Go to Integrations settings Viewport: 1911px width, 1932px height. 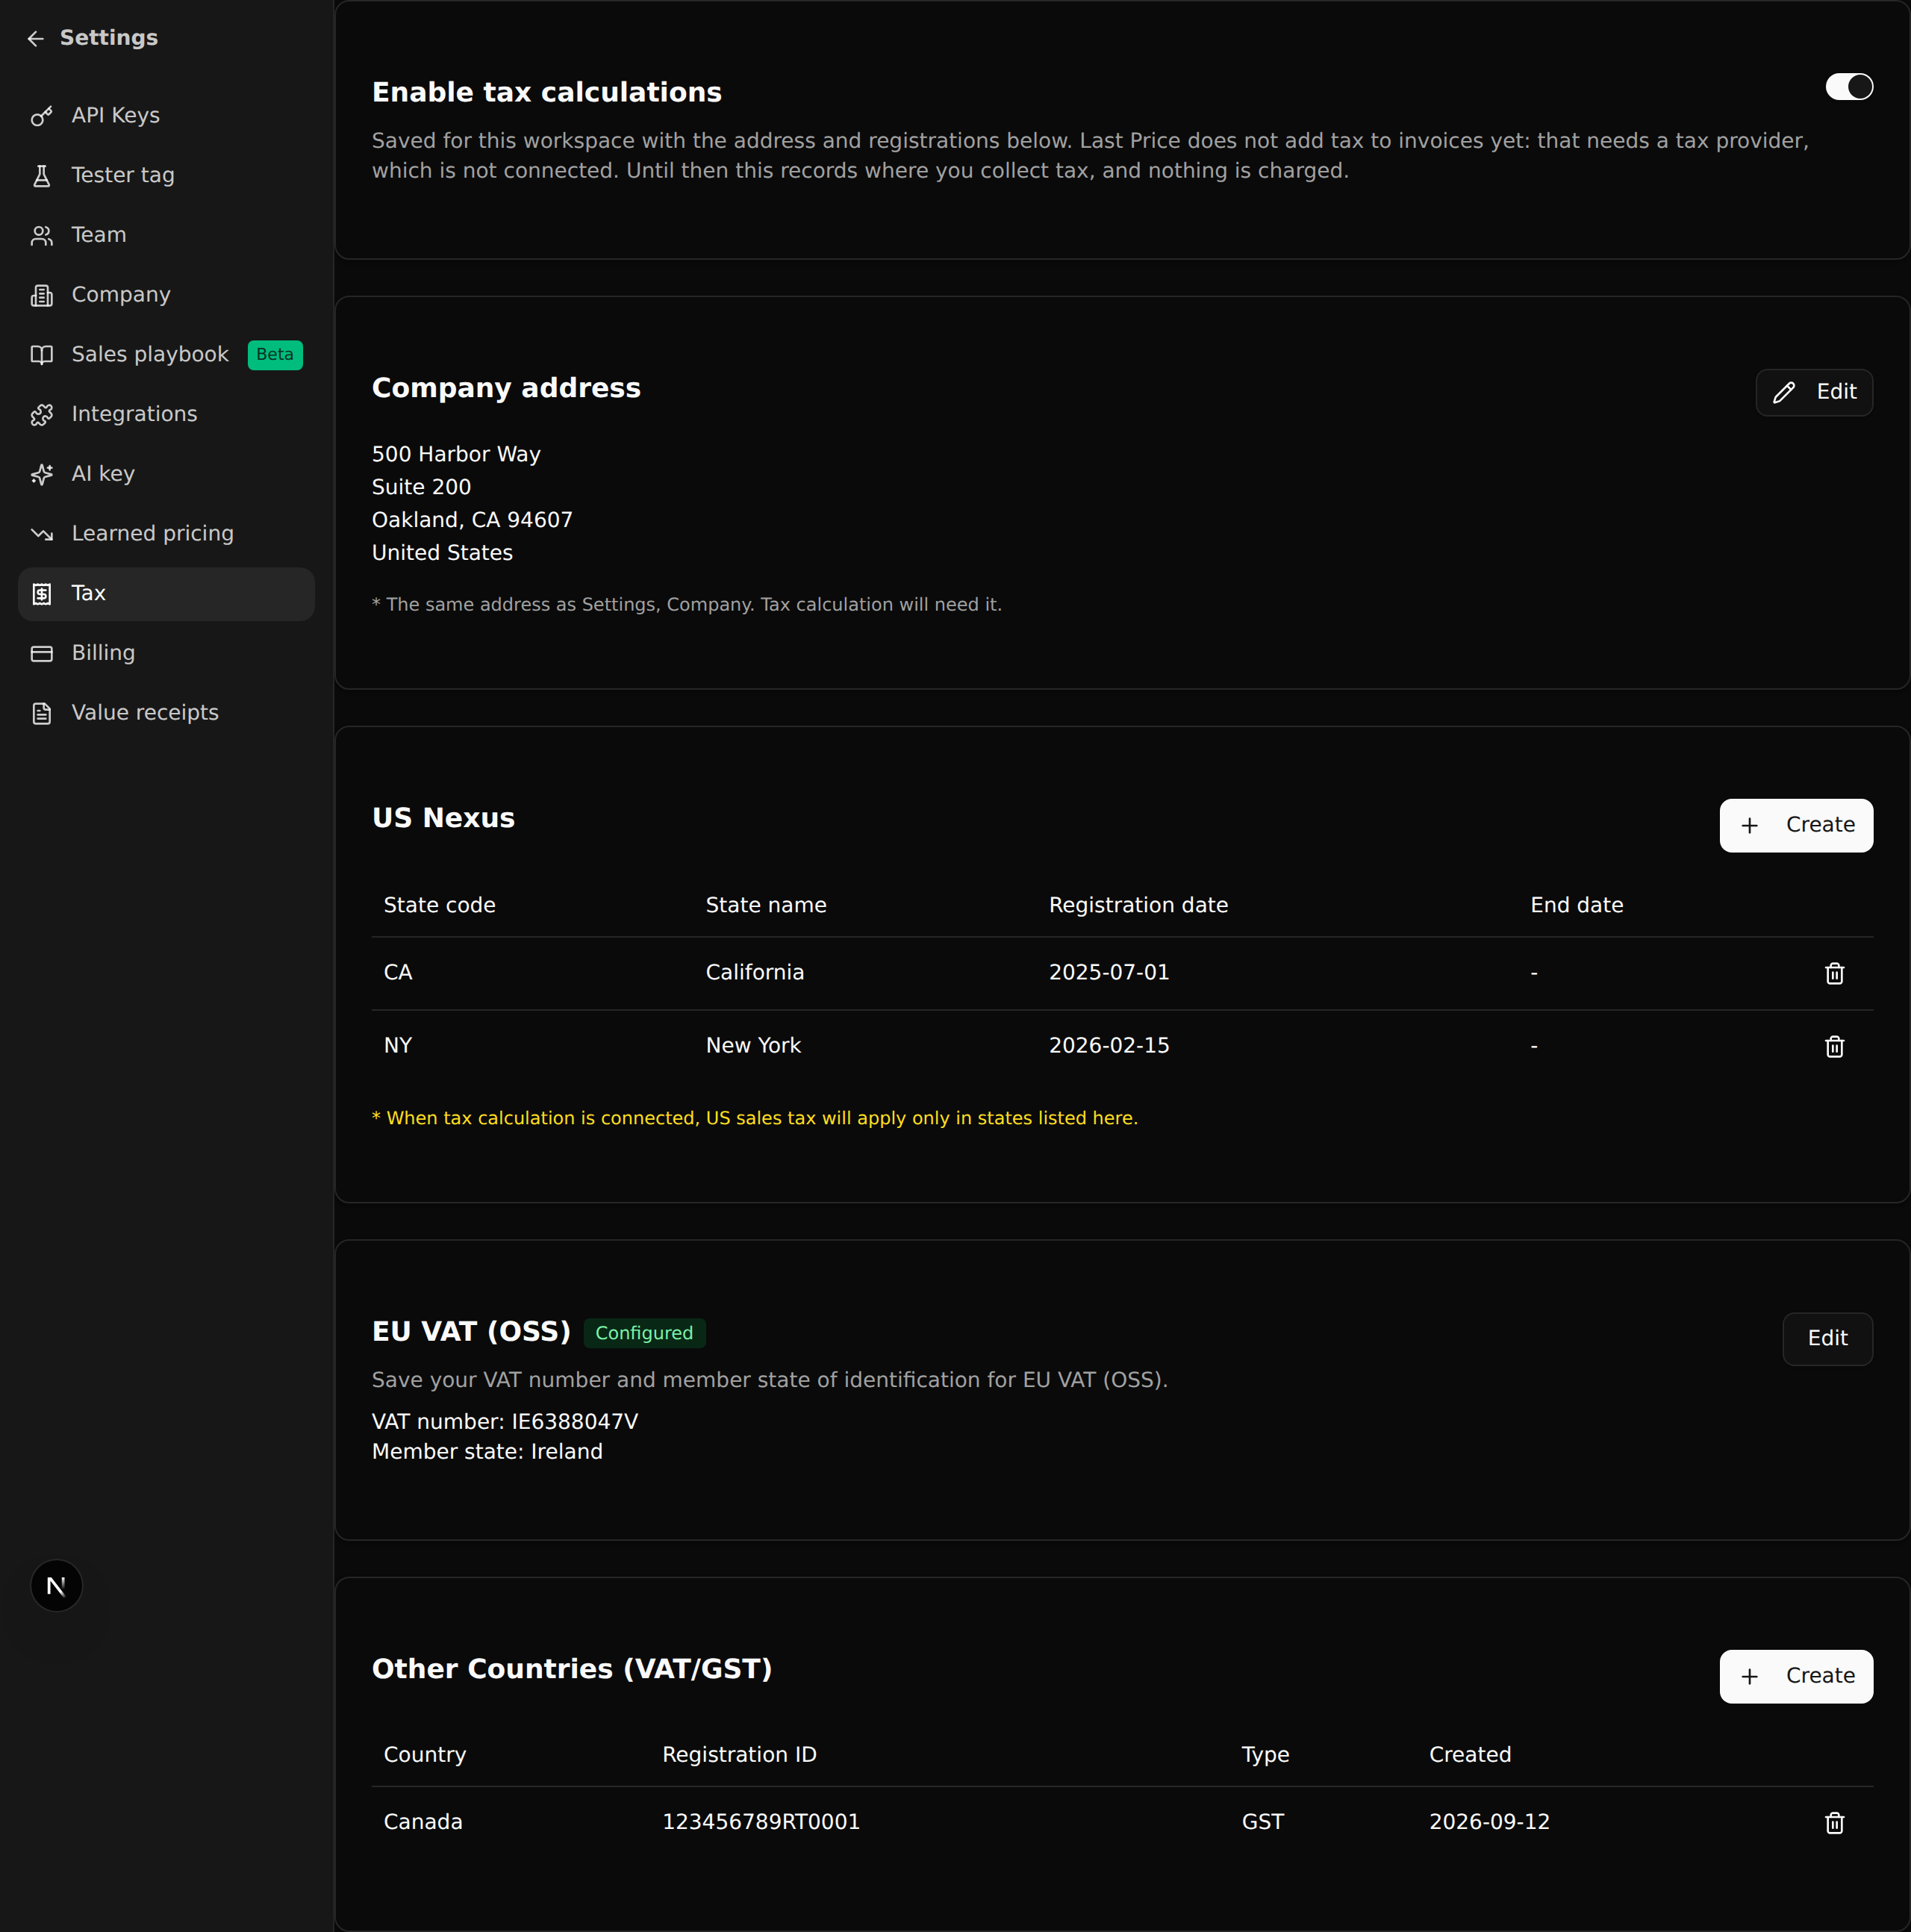pyautogui.click(x=166, y=414)
